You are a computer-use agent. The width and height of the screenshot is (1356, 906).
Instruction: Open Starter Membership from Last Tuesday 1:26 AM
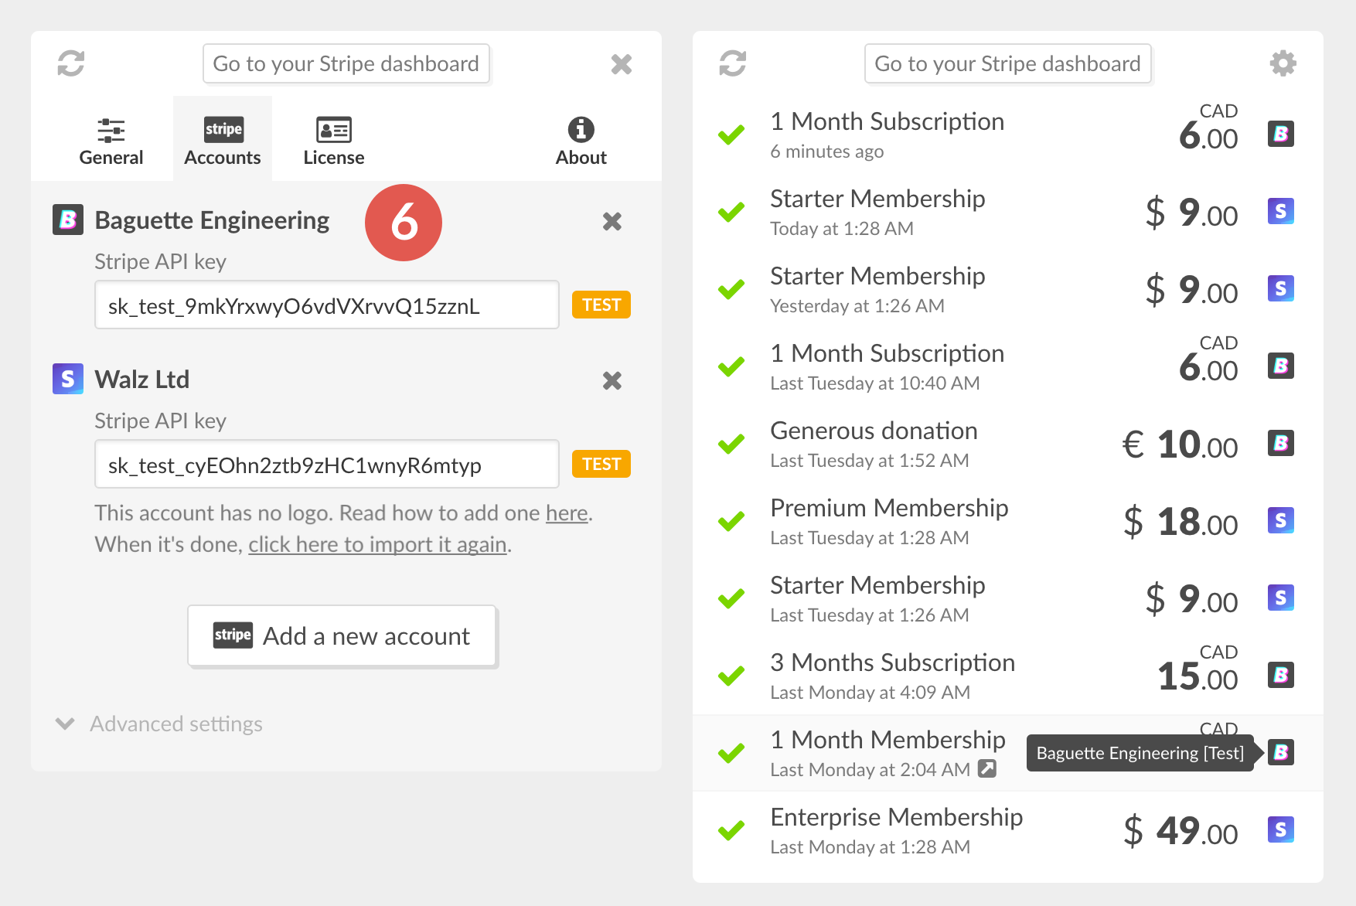pos(1008,598)
